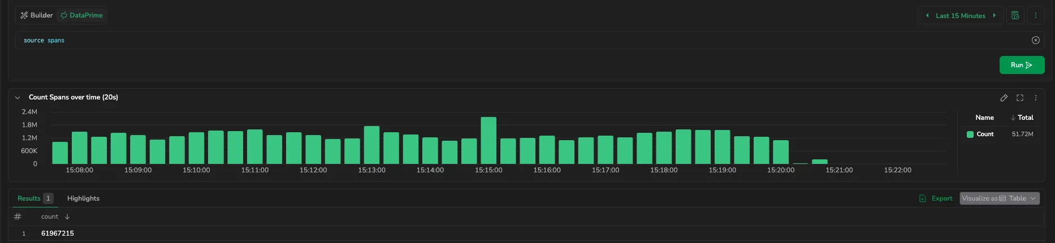
Task: Click the Name legend header
Action: point(984,118)
